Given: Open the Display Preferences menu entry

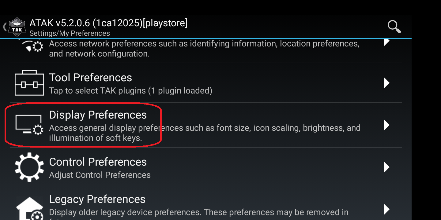Looking at the screenshot, I should click(98, 115).
